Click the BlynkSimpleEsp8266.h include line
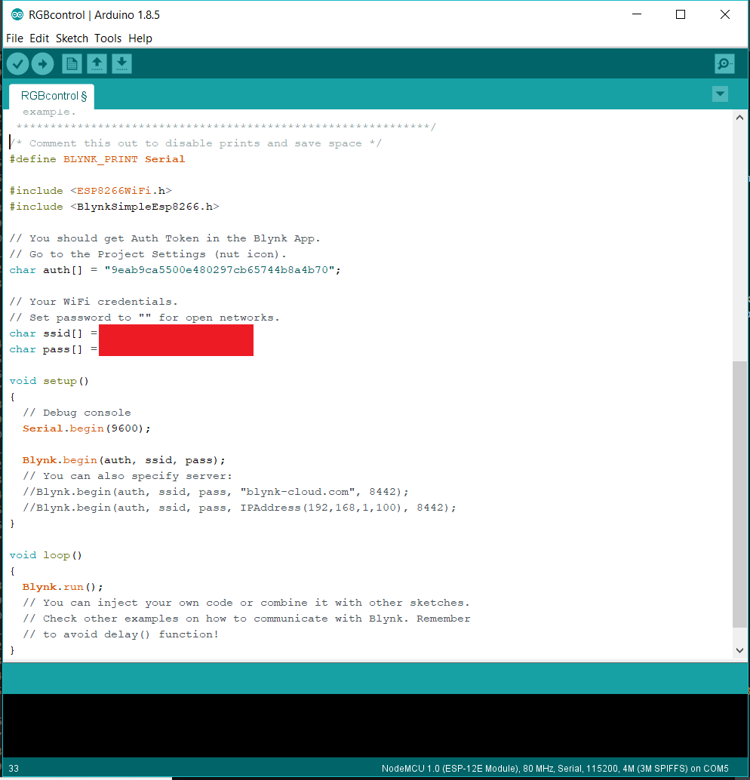Image resolution: width=750 pixels, height=780 pixels. pos(115,207)
